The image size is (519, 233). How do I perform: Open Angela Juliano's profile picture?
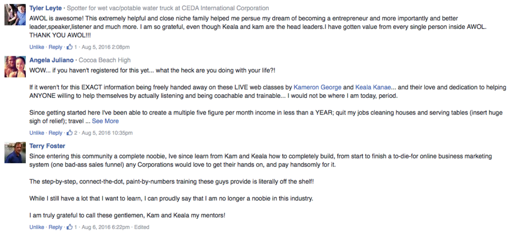15,66
